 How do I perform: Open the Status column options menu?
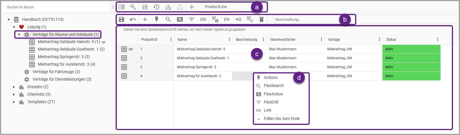coord(438,40)
